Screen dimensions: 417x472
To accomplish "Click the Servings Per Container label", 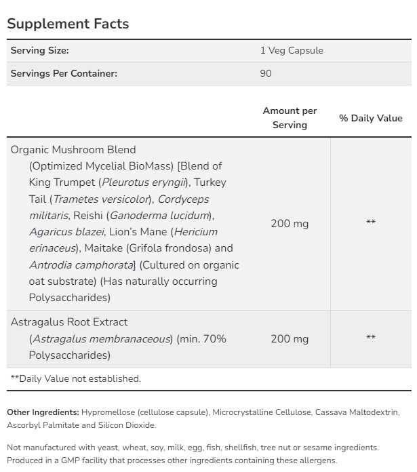I will pyautogui.click(x=64, y=73).
